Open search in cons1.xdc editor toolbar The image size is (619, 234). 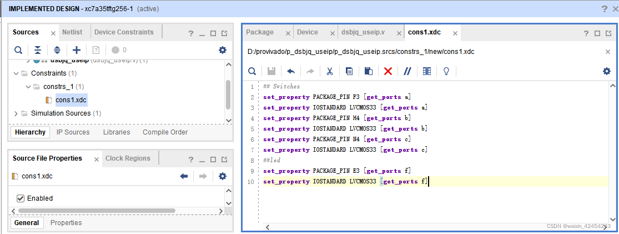[x=252, y=71]
